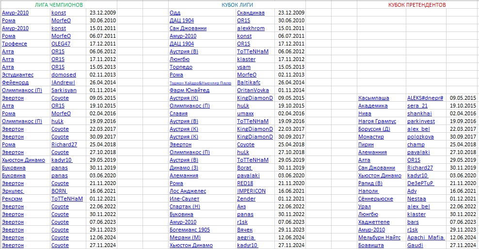The width and height of the screenshot is (479, 249).
Task: Open the Славия team link
Action: (179, 113)
